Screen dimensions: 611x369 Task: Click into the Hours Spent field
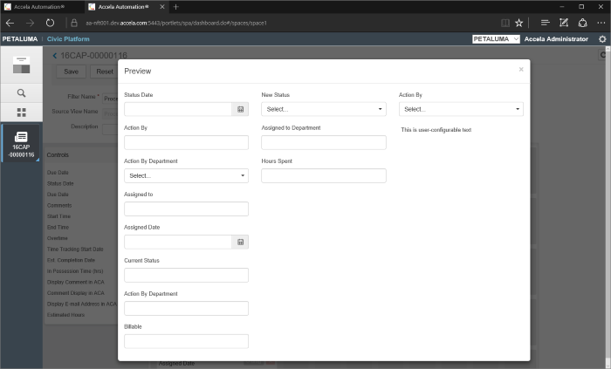(x=323, y=175)
